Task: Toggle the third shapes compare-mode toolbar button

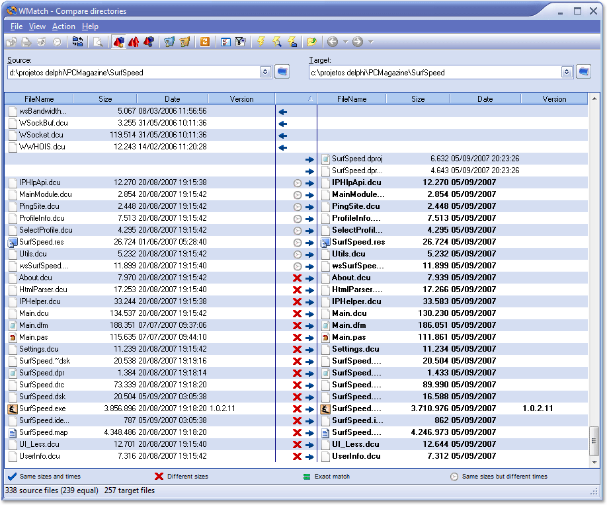Action: (149, 42)
